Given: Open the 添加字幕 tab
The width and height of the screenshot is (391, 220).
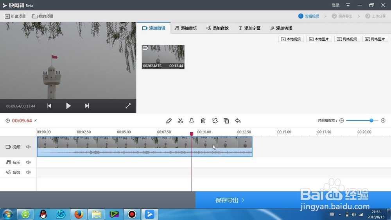Looking at the screenshot, I should [249, 28].
